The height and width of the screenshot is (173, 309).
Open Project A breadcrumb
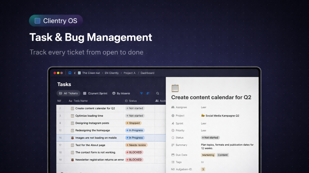(x=129, y=73)
